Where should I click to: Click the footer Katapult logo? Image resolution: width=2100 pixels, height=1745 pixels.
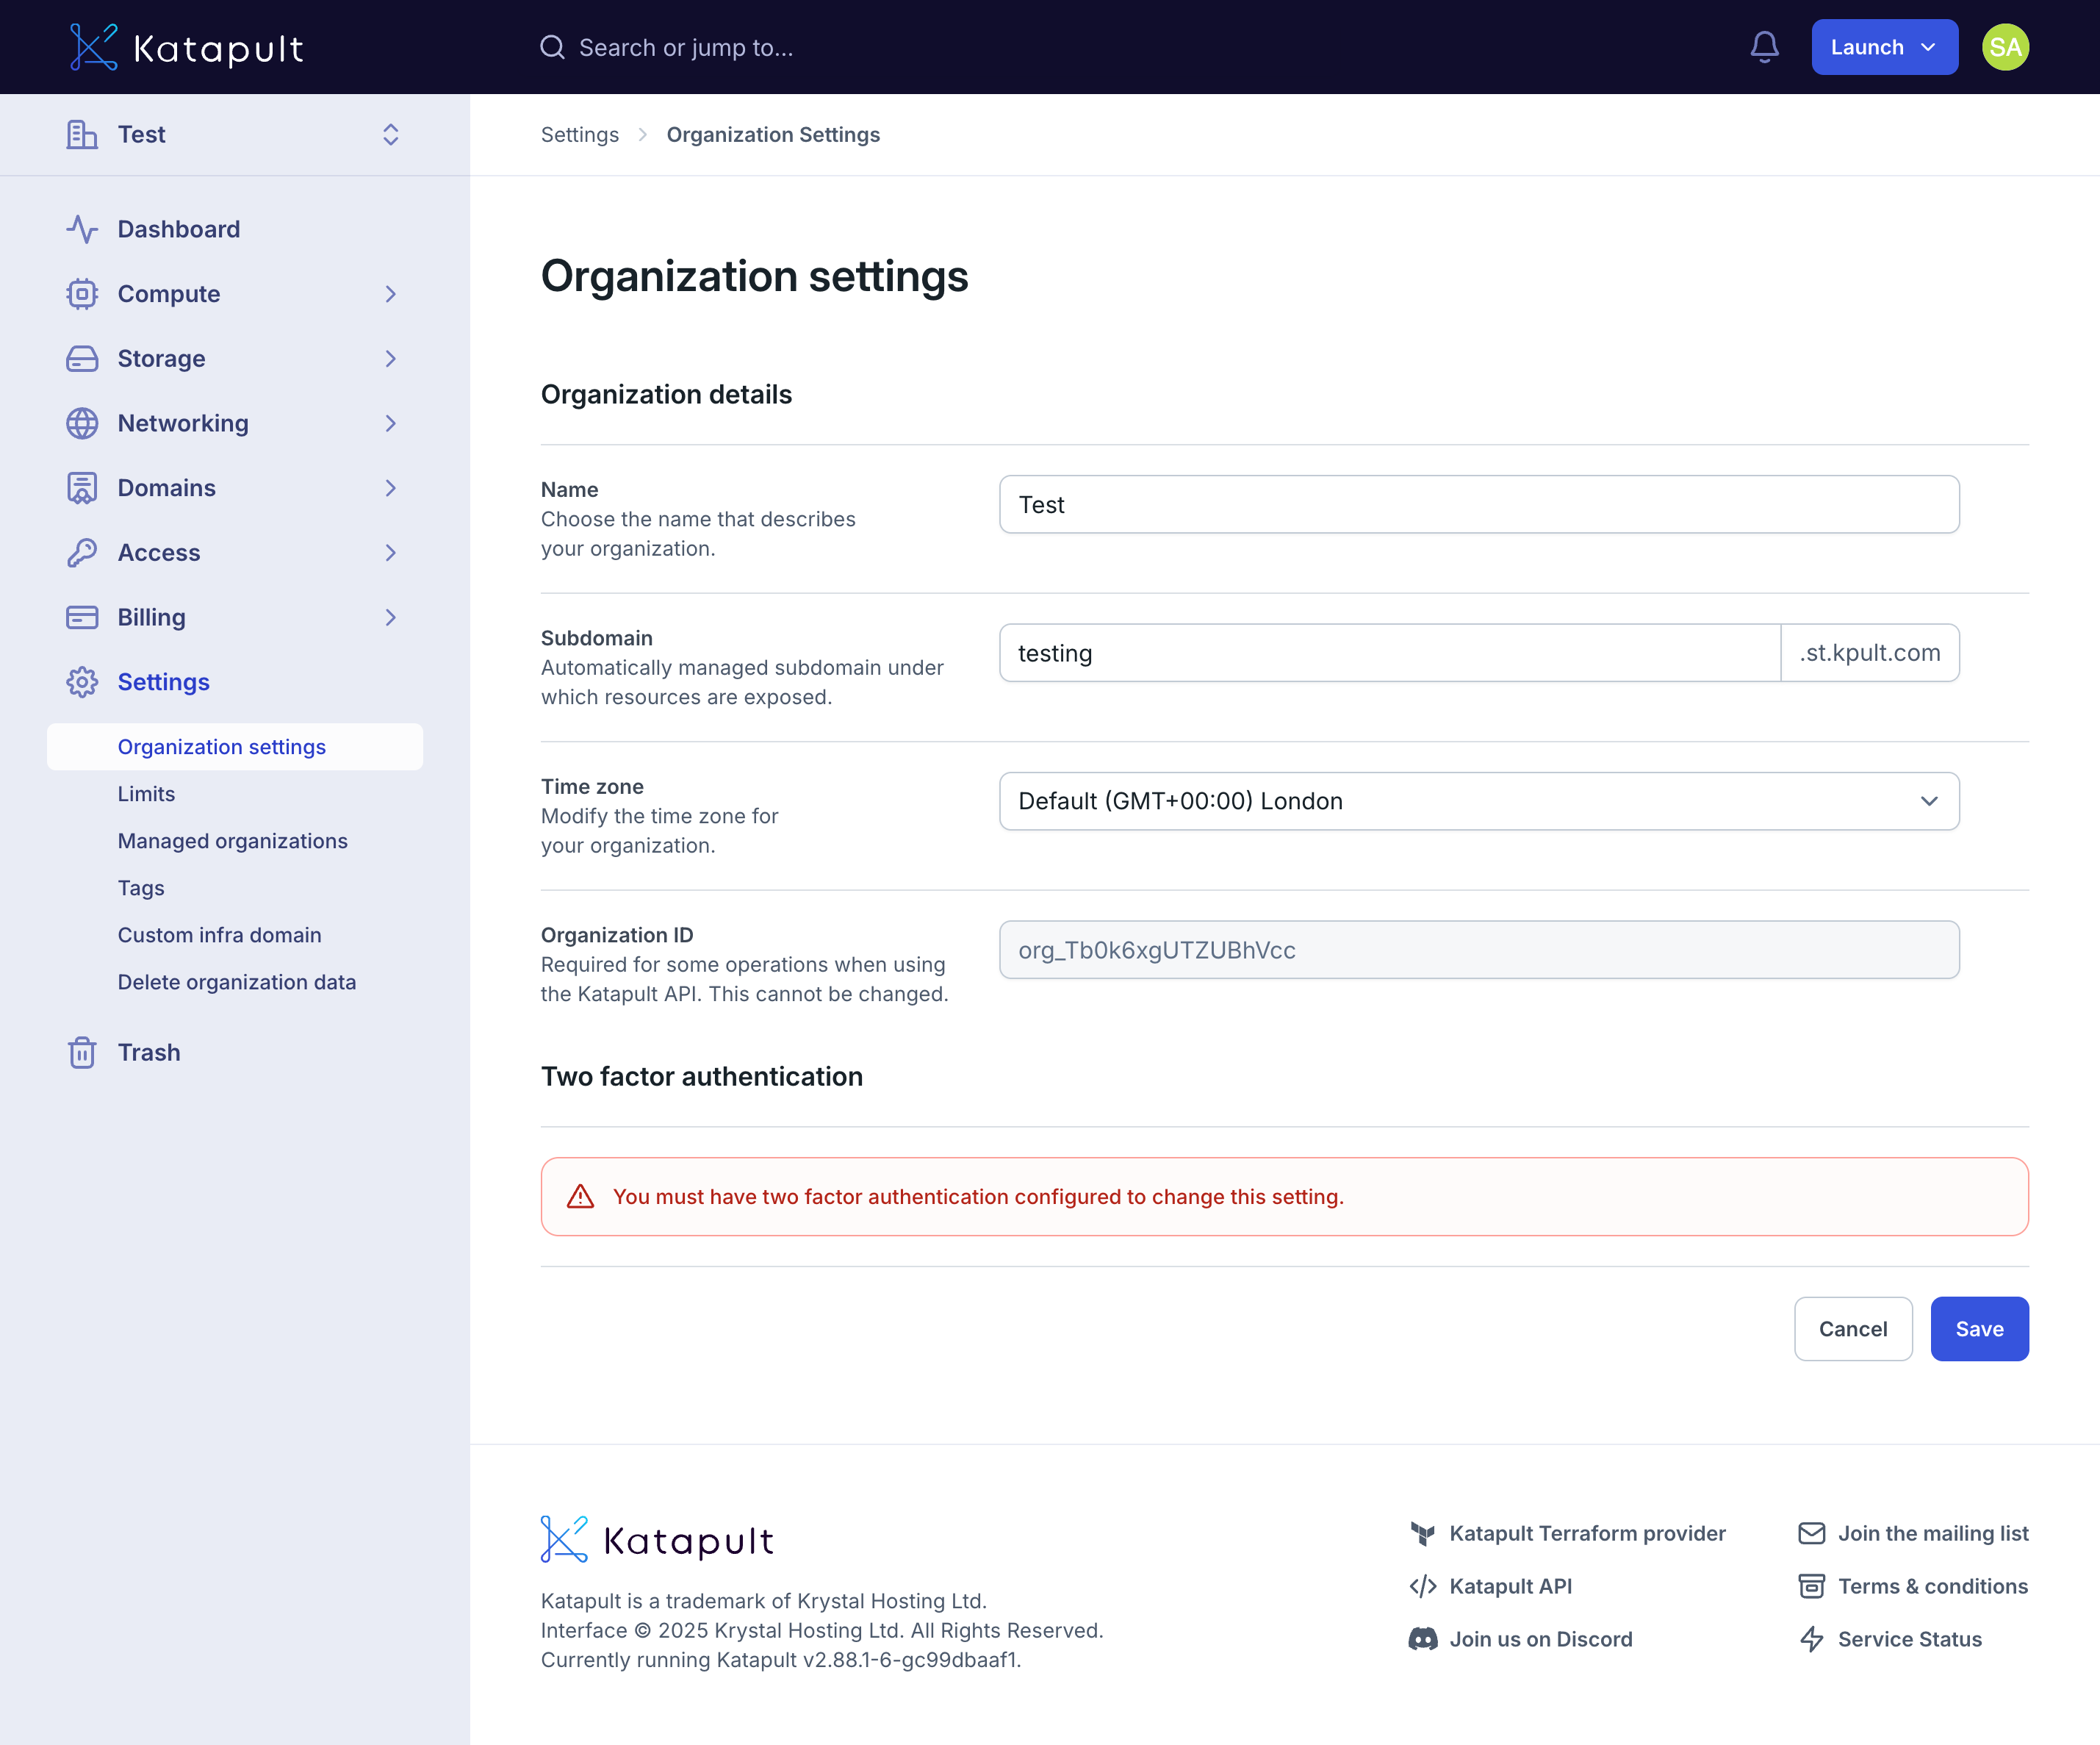point(657,1540)
